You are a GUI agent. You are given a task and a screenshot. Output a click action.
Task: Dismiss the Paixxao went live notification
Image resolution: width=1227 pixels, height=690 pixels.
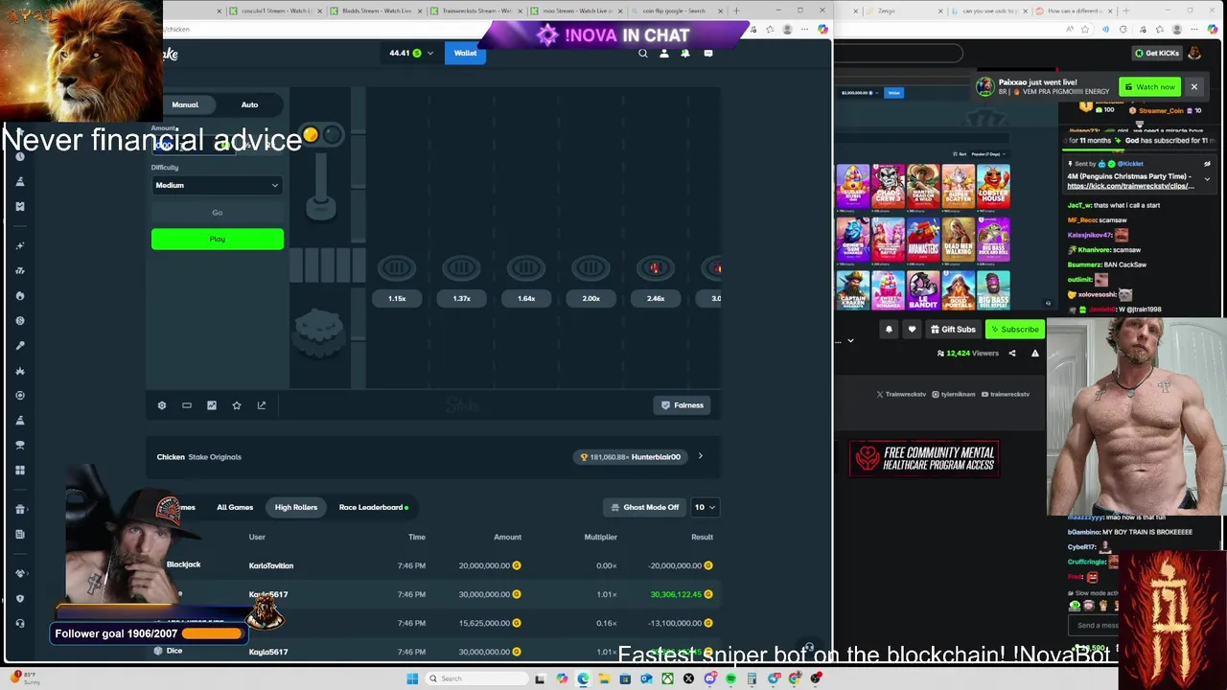coord(1194,87)
